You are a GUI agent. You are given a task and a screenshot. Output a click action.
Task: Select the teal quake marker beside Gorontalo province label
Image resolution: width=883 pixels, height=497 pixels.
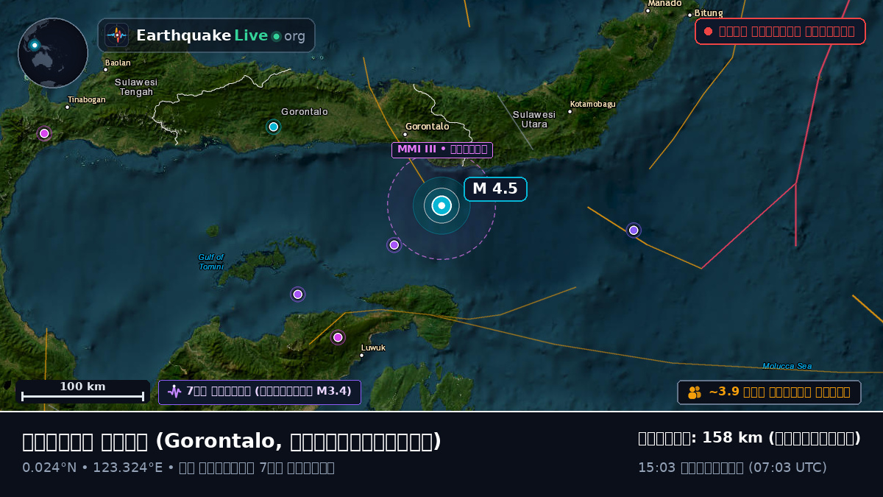click(x=274, y=127)
